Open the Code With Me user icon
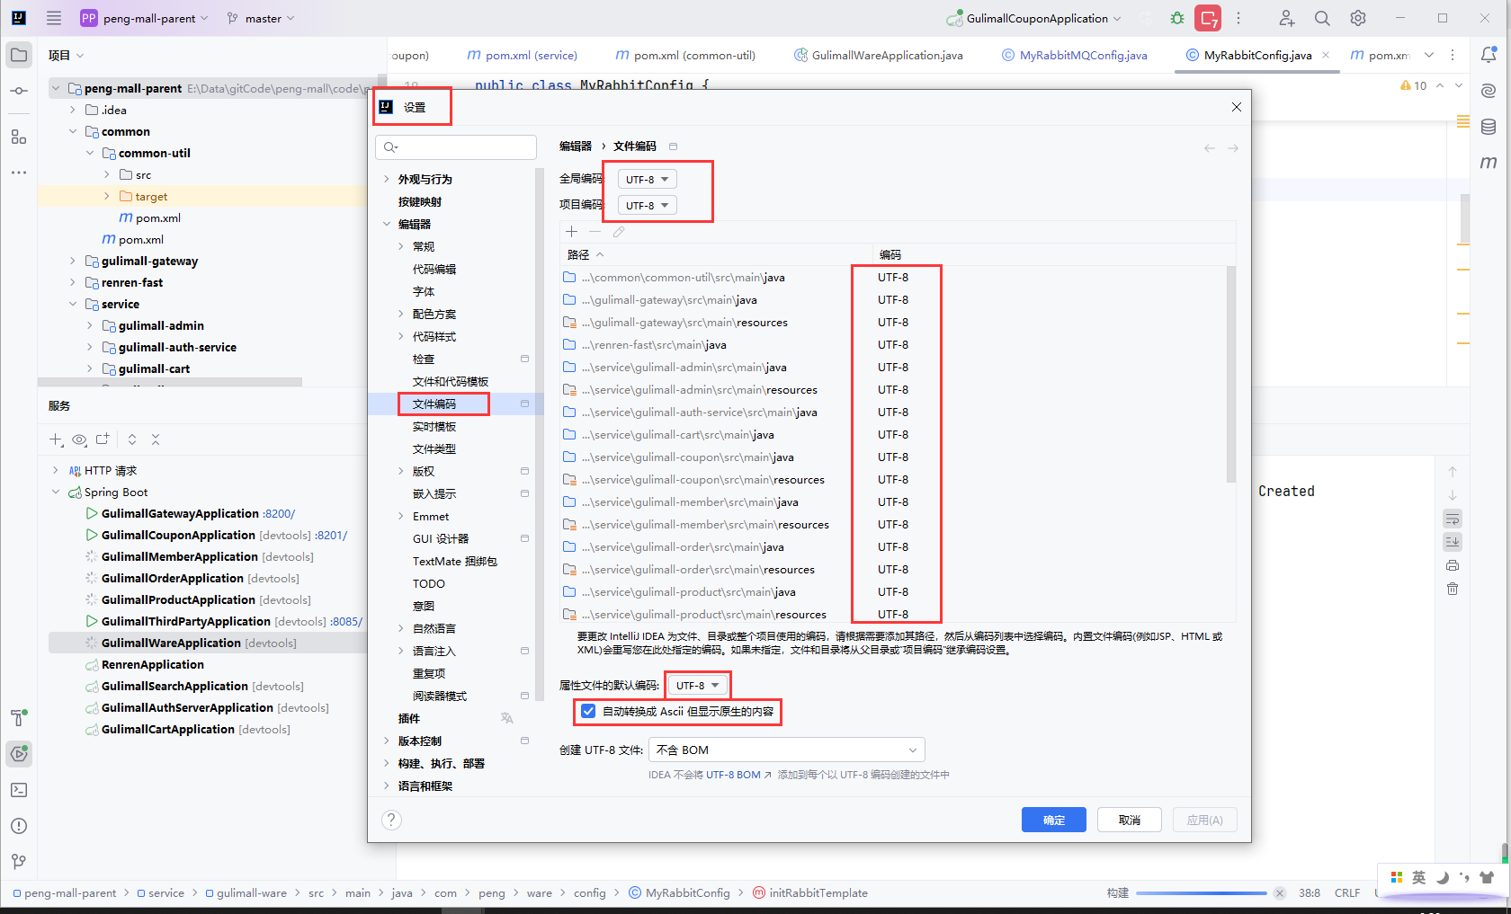This screenshot has width=1511, height=914. click(1287, 18)
